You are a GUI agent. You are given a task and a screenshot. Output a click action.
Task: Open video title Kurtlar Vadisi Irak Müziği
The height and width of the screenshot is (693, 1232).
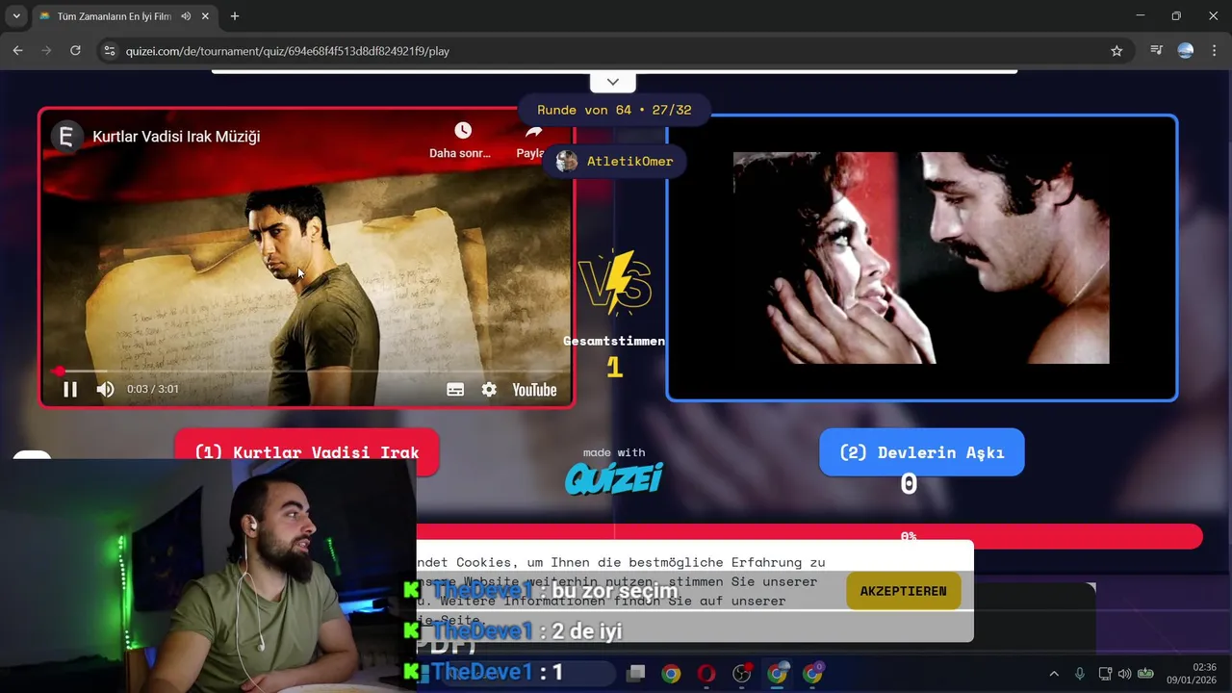coord(176,137)
